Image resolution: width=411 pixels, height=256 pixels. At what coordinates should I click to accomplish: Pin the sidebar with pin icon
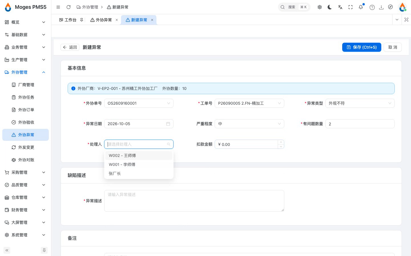[44, 250]
